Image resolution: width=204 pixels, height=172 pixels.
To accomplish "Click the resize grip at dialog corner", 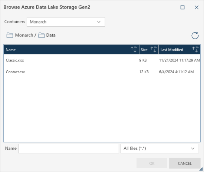I will (201, 169).
